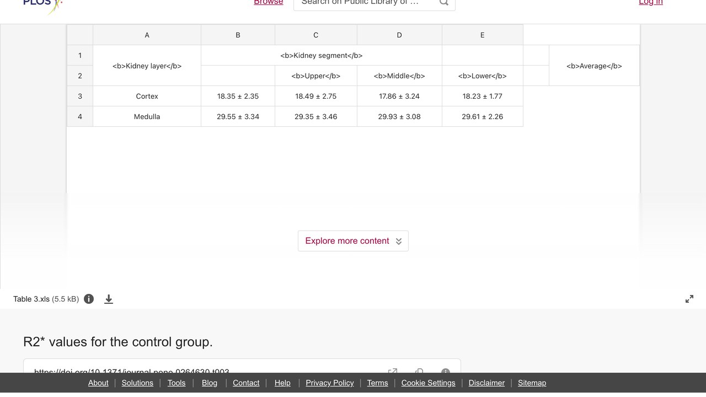Open the Blog footer link
This screenshot has height=397, width=706.
[210, 383]
